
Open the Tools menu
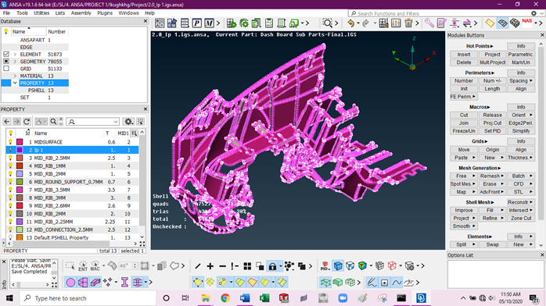click(x=22, y=12)
